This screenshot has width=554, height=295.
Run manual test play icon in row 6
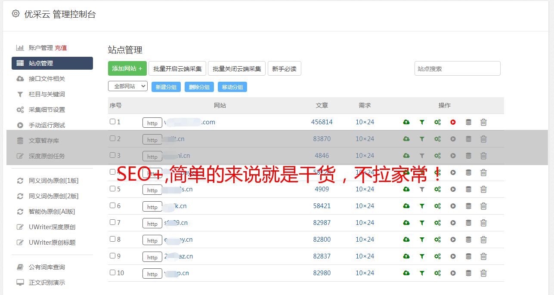[453, 206]
